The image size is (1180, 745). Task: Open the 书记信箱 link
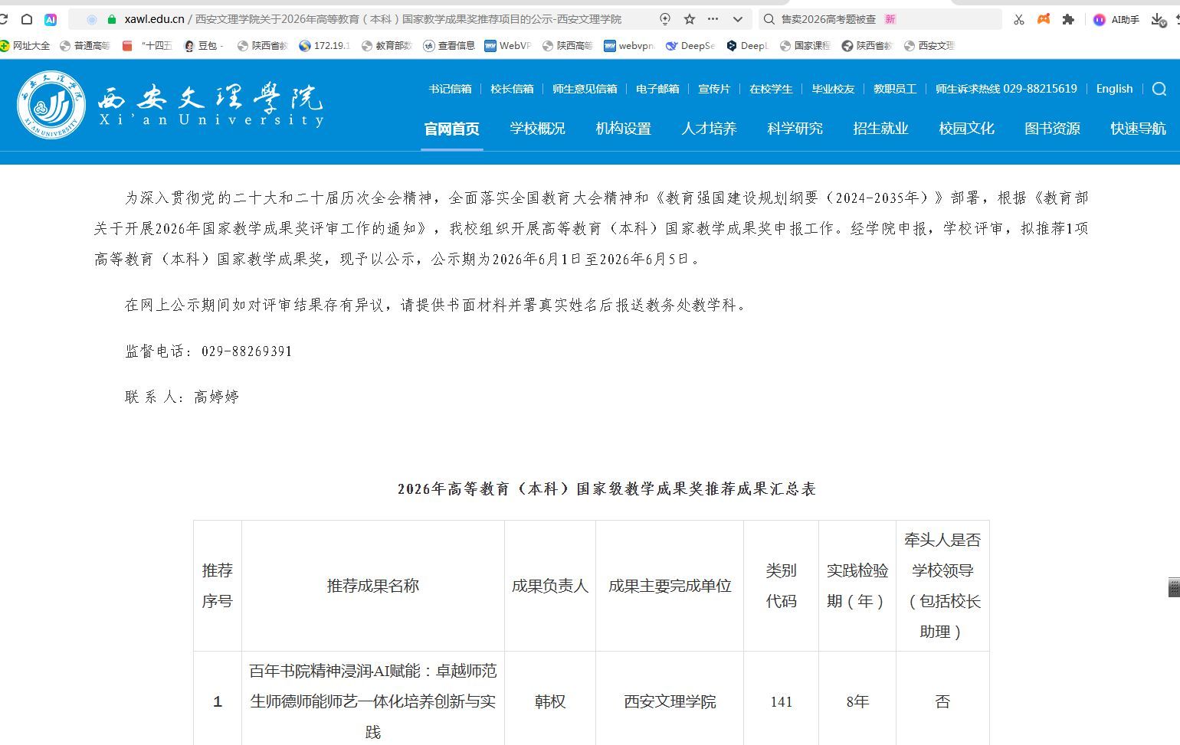(x=450, y=89)
